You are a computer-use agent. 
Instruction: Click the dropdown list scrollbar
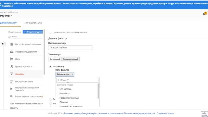pos(98,91)
